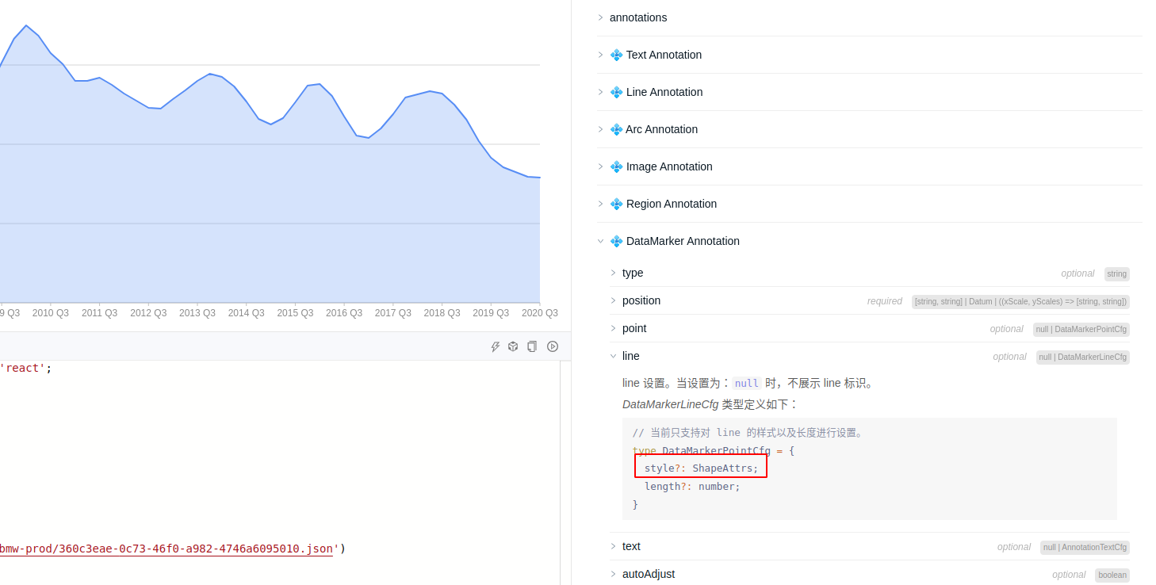Open the bmw-prod JSON data link

tap(167, 548)
